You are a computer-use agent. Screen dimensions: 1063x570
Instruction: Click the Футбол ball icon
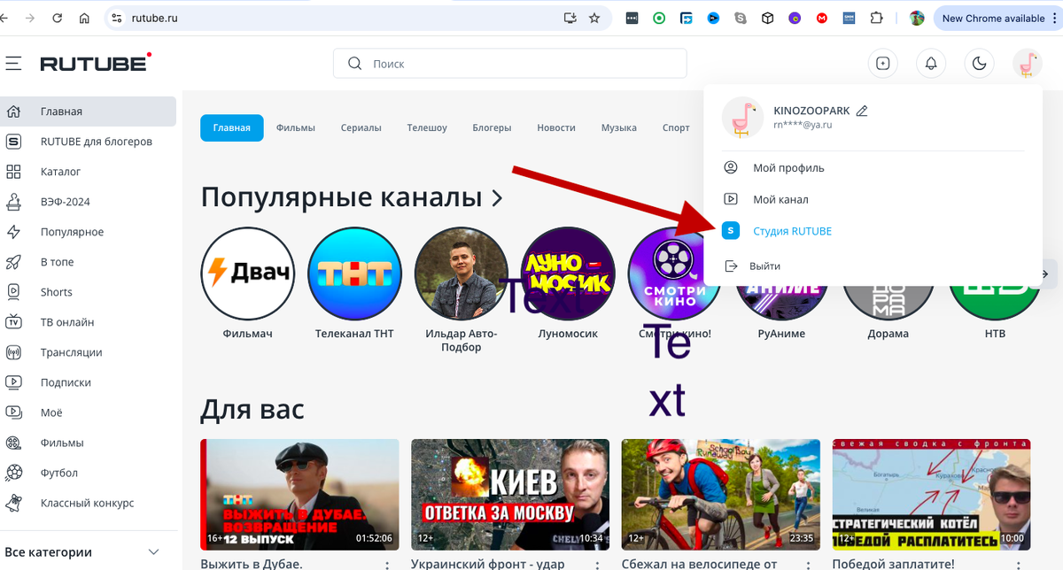14,473
